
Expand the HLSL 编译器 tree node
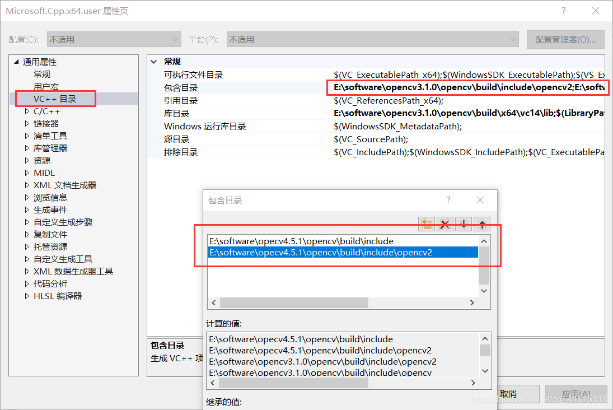tap(27, 296)
